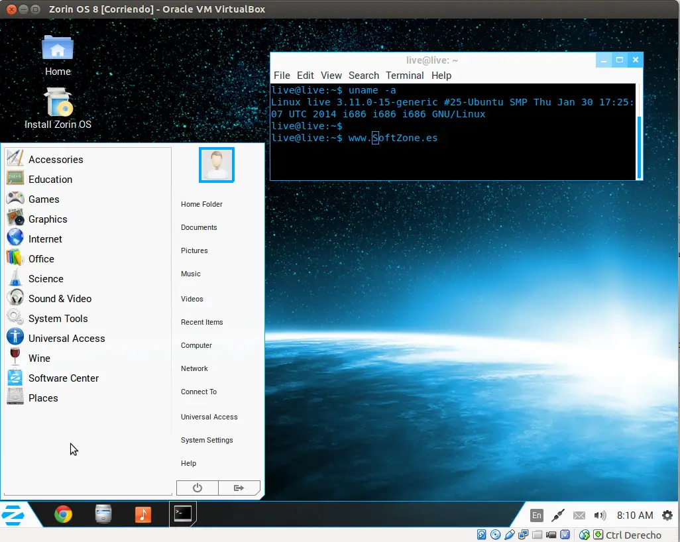Open the Edit menu in the terminal

(305, 76)
